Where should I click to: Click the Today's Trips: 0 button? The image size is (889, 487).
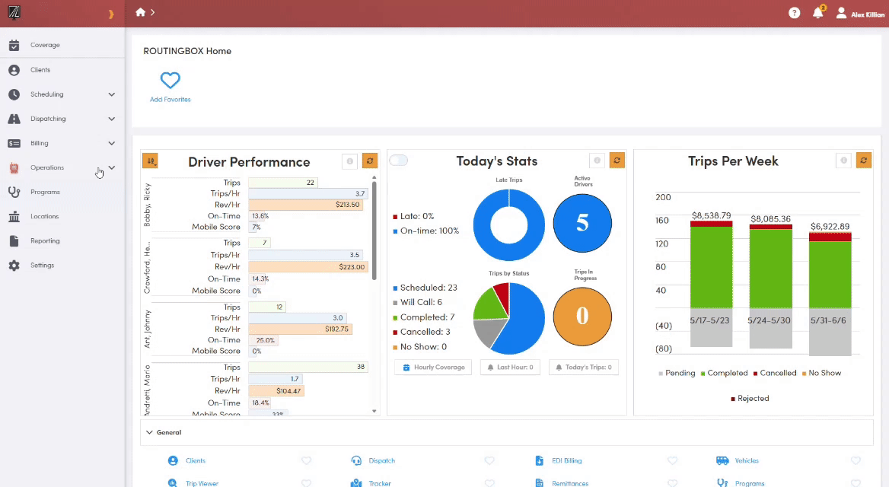tap(584, 368)
